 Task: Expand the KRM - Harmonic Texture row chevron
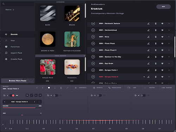[x=169, y=24]
